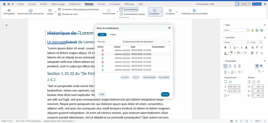Expand the Titre 1 style dropdown
The image size is (268, 123).
pos(248,30)
